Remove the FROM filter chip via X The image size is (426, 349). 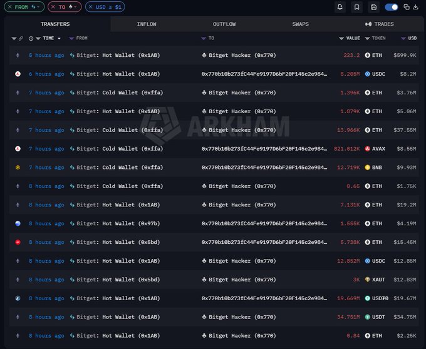[x=10, y=7]
